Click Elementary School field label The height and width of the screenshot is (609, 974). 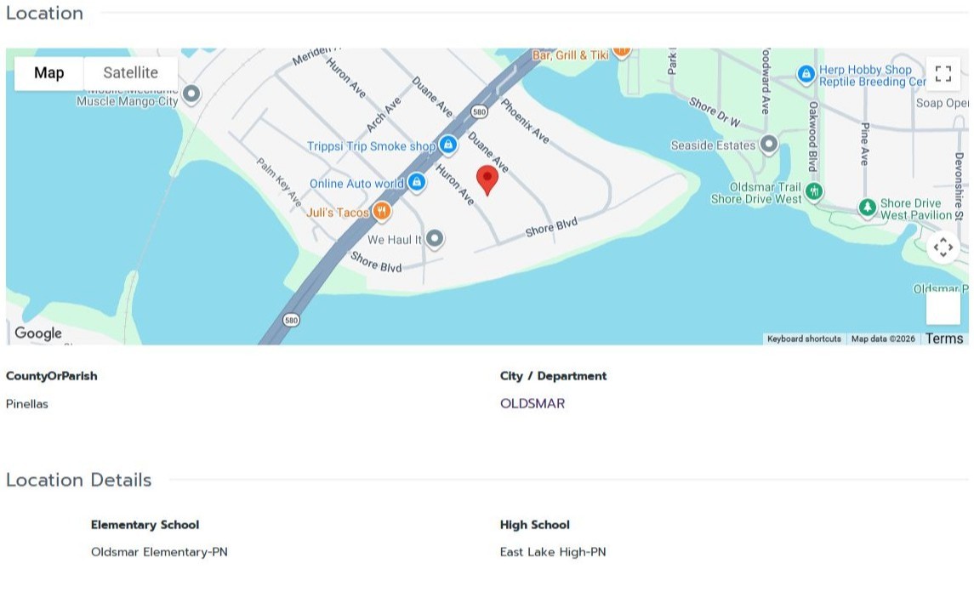point(145,525)
